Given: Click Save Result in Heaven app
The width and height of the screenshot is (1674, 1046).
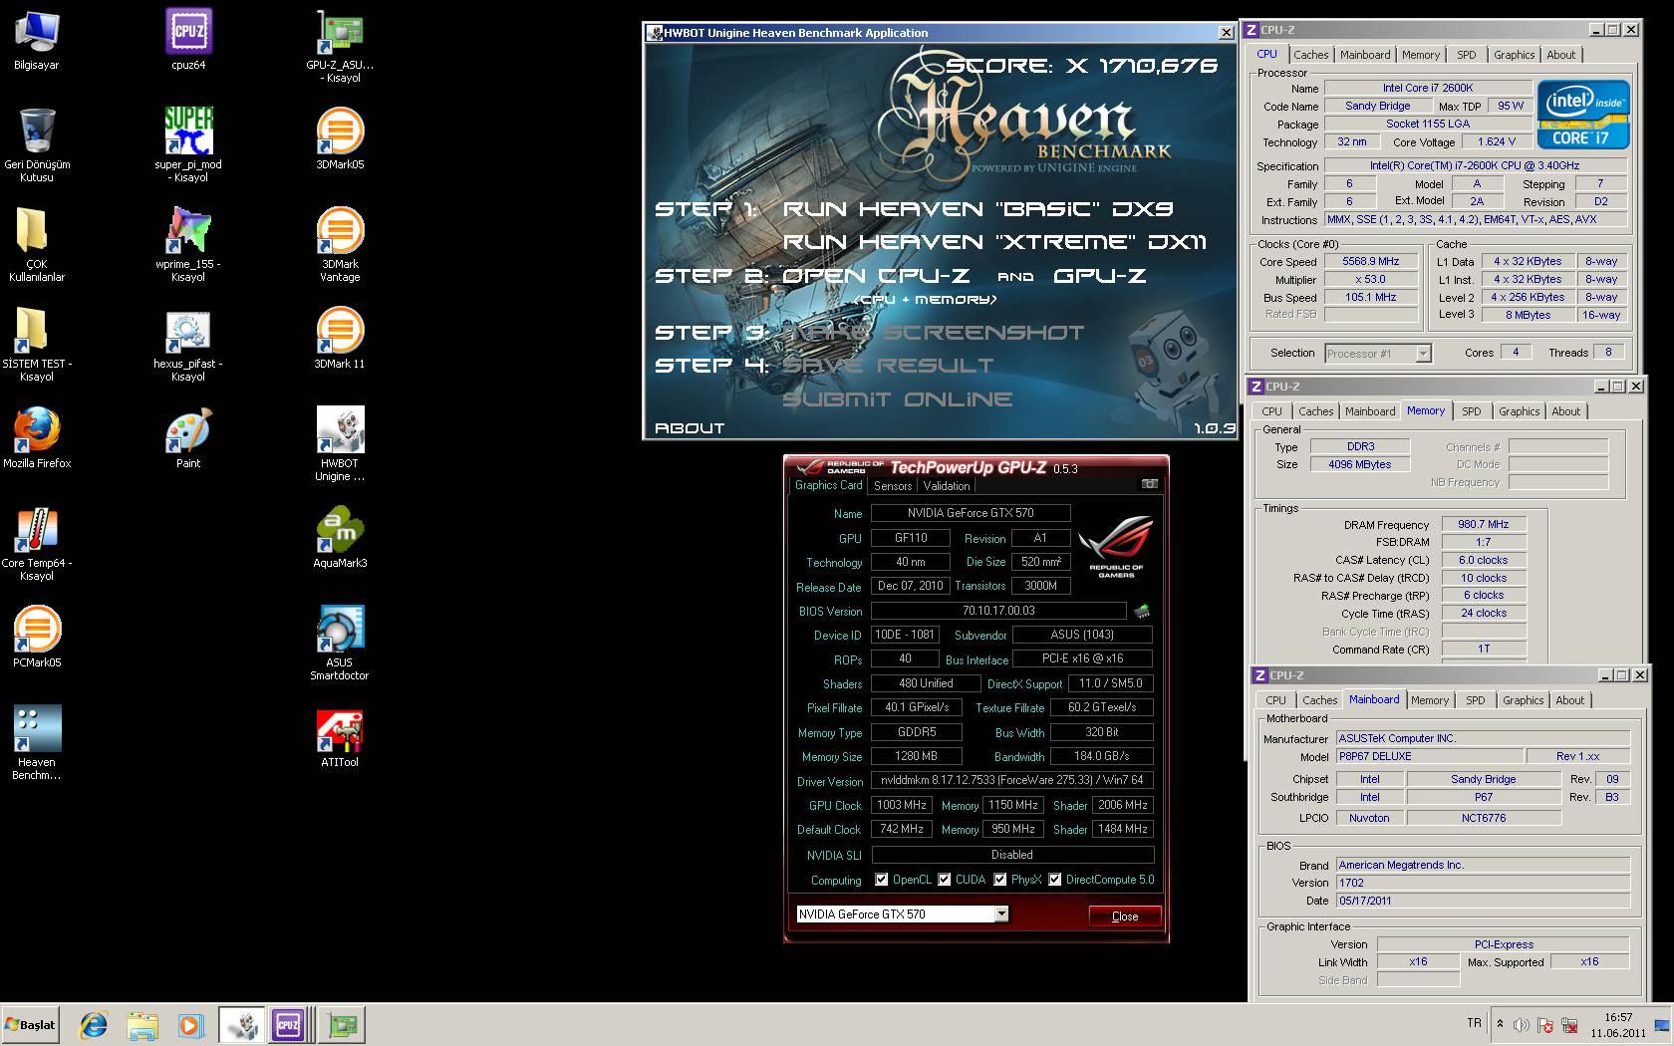Looking at the screenshot, I should pos(888,366).
